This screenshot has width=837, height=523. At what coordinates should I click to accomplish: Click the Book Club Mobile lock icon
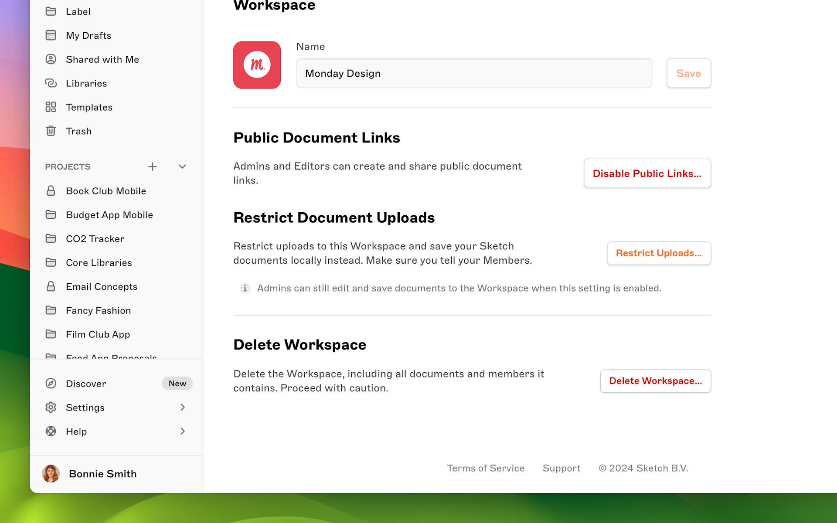(x=51, y=191)
